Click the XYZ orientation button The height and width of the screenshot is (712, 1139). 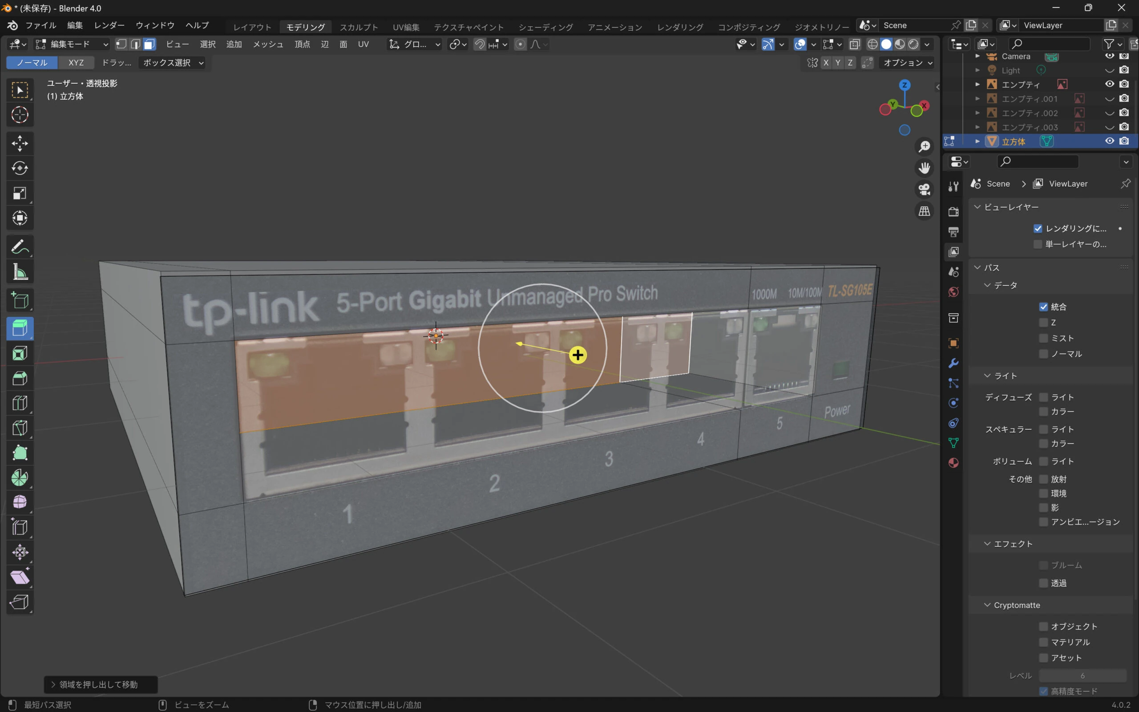coord(76,63)
